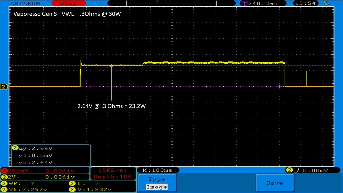Click the upper purple dashed cursor line
The height and width of the screenshot is (193, 343).
[x=214, y=65]
